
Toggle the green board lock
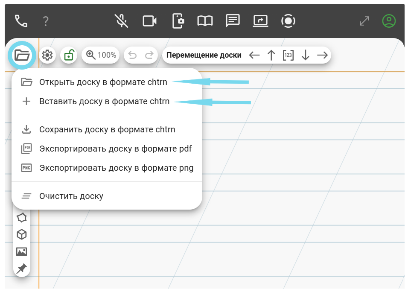69,55
